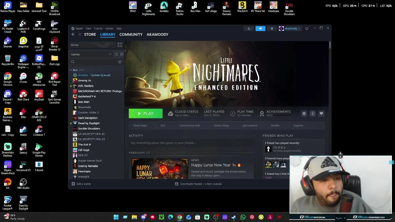Open the Steam menu
This screenshot has height=222, width=395.
coord(79,28)
